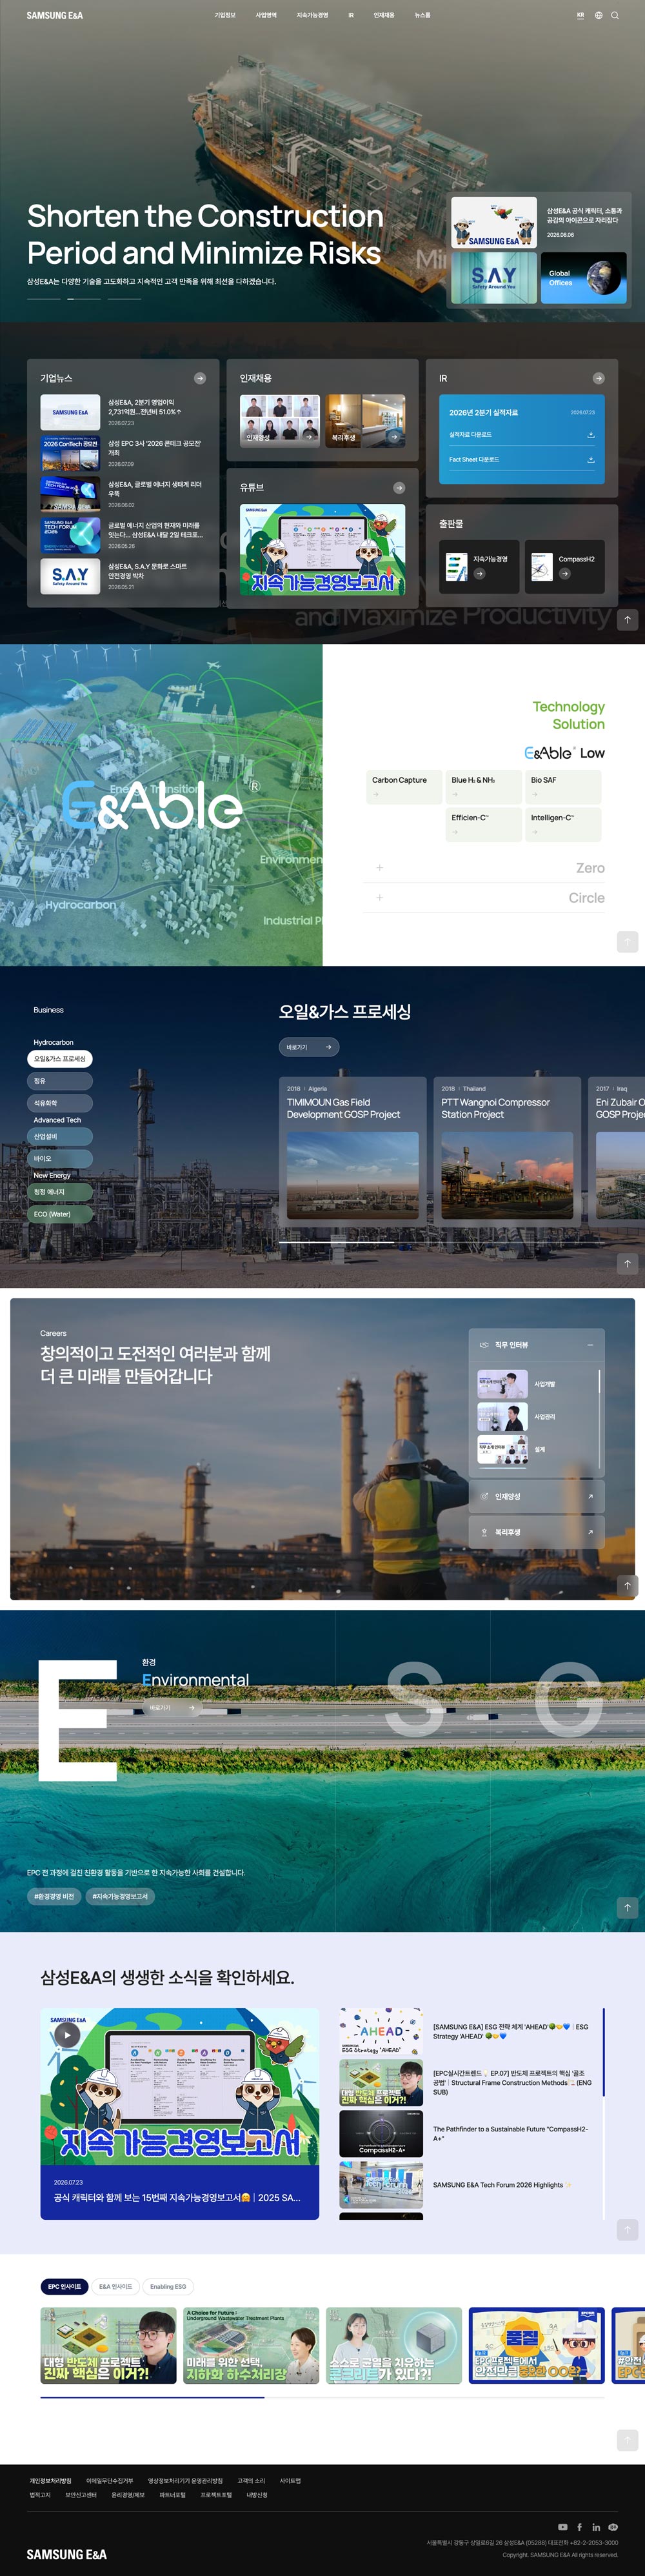Open the blog icon at footer's far right
645x2576 pixels.
click(x=613, y=2527)
